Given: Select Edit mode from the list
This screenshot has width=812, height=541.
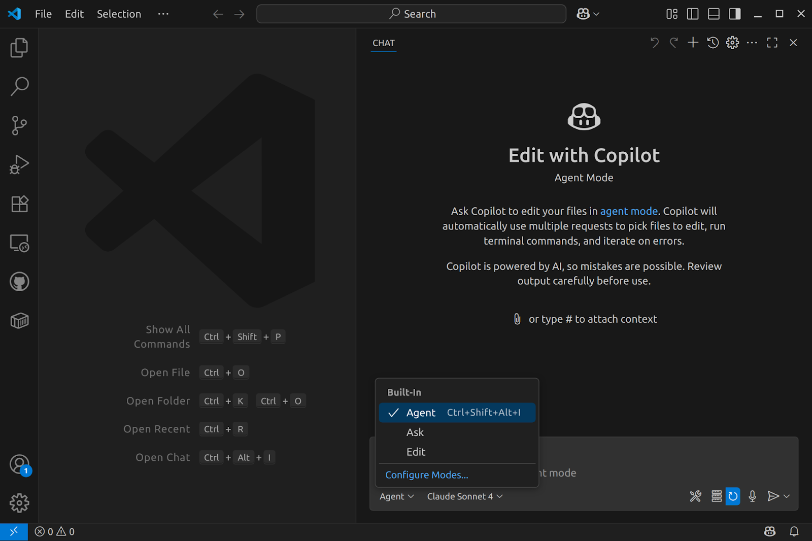Looking at the screenshot, I should click(x=457, y=452).
